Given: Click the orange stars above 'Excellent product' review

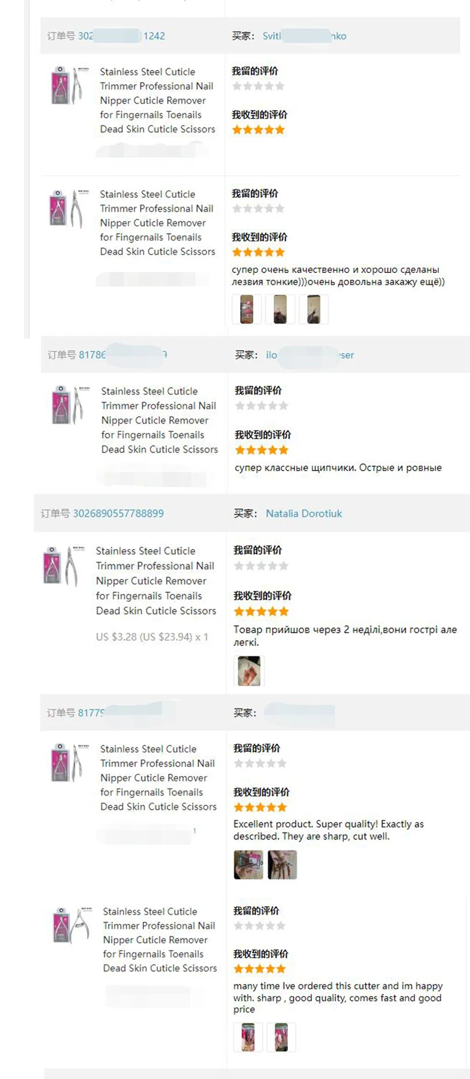Looking at the screenshot, I should (x=260, y=807).
